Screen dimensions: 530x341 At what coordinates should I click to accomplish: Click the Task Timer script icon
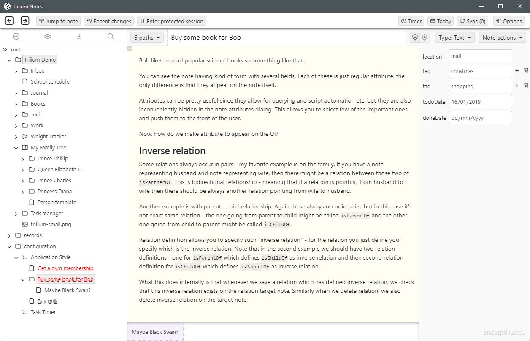[25, 312]
